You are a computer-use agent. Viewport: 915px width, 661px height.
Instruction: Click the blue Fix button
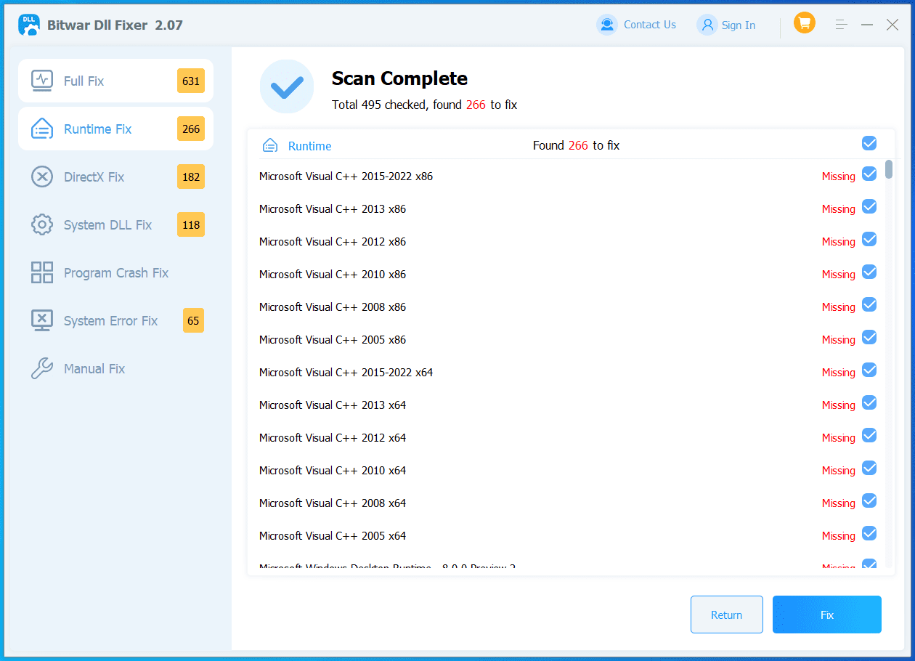coord(827,615)
